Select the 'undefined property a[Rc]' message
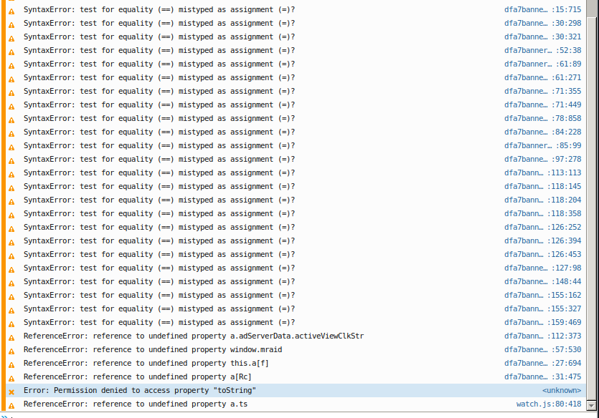Screen dimensions: 599x418 click(137, 377)
